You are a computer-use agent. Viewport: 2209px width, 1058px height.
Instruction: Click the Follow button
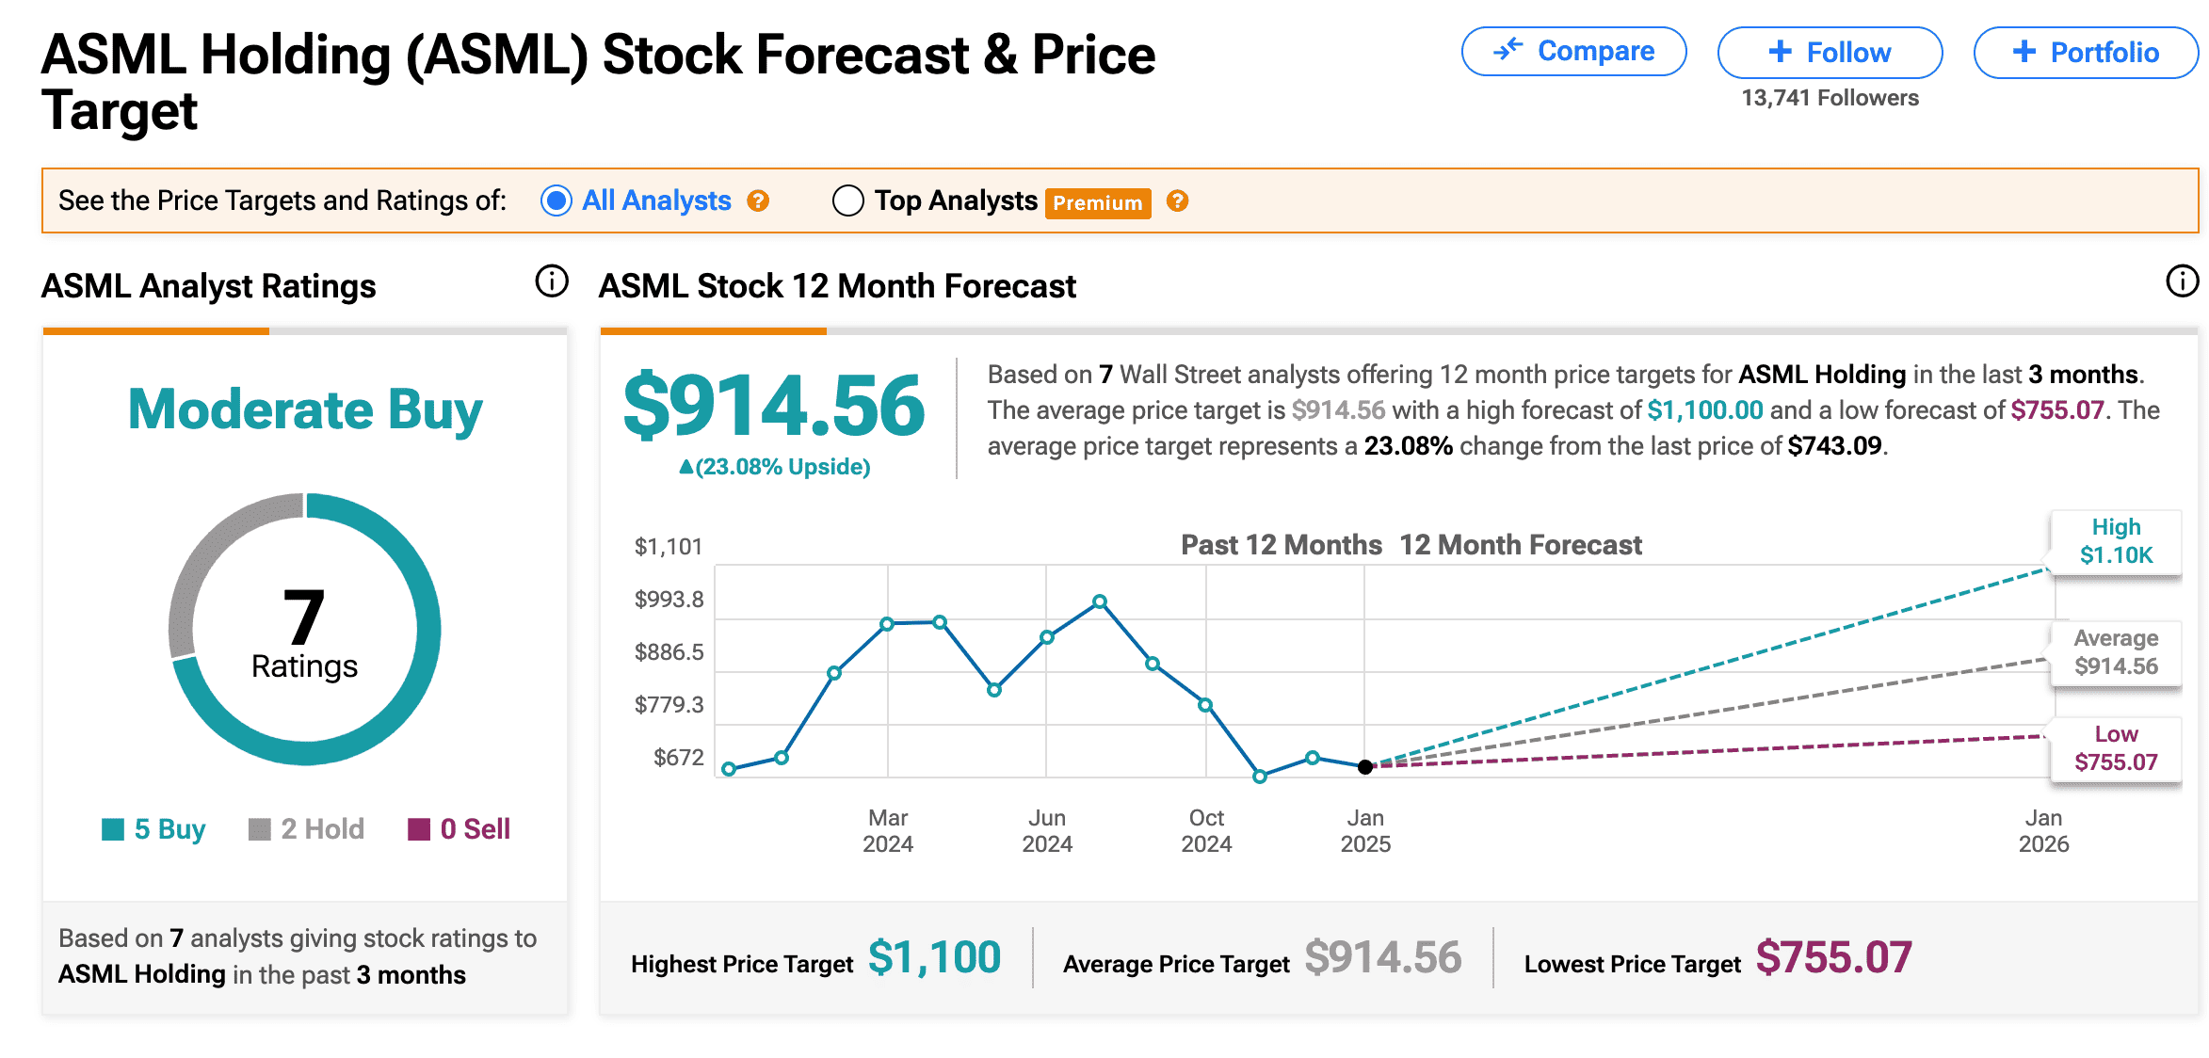(x=1830, y=53)
